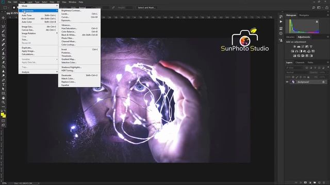Image resolution: width=330 pixels, height=185 pixels.
Task: Select the Move tool
Action: point(3,18)
